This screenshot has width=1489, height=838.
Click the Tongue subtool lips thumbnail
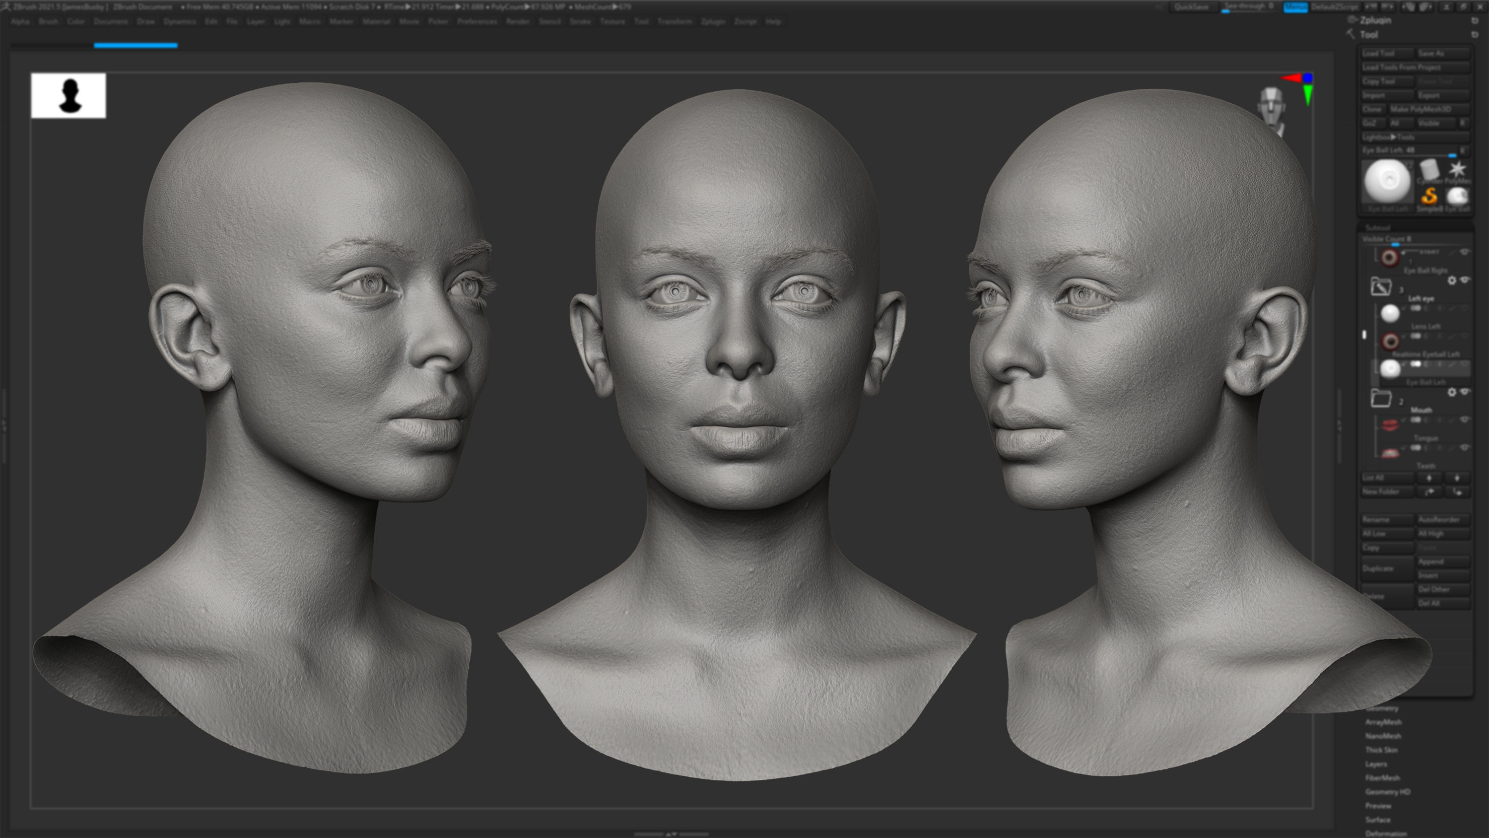1391,424
